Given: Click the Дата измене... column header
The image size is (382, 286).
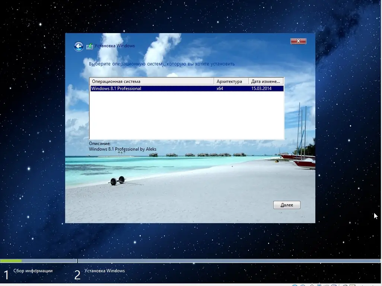Looking at the screenshot, I should click(x=266, y=81).
